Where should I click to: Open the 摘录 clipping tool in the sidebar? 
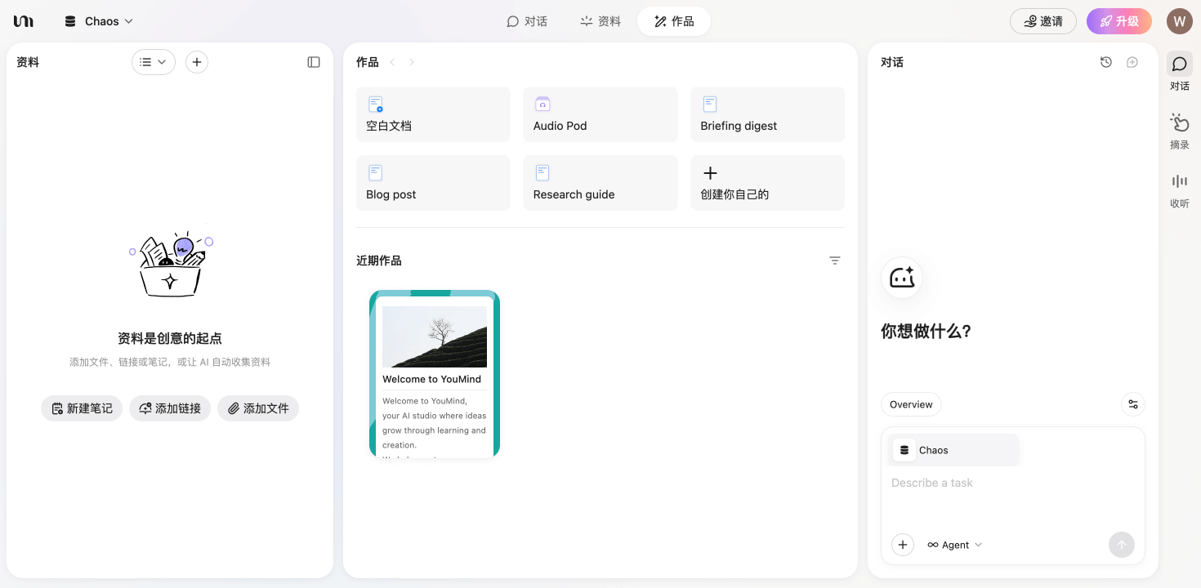point(1179,131)
